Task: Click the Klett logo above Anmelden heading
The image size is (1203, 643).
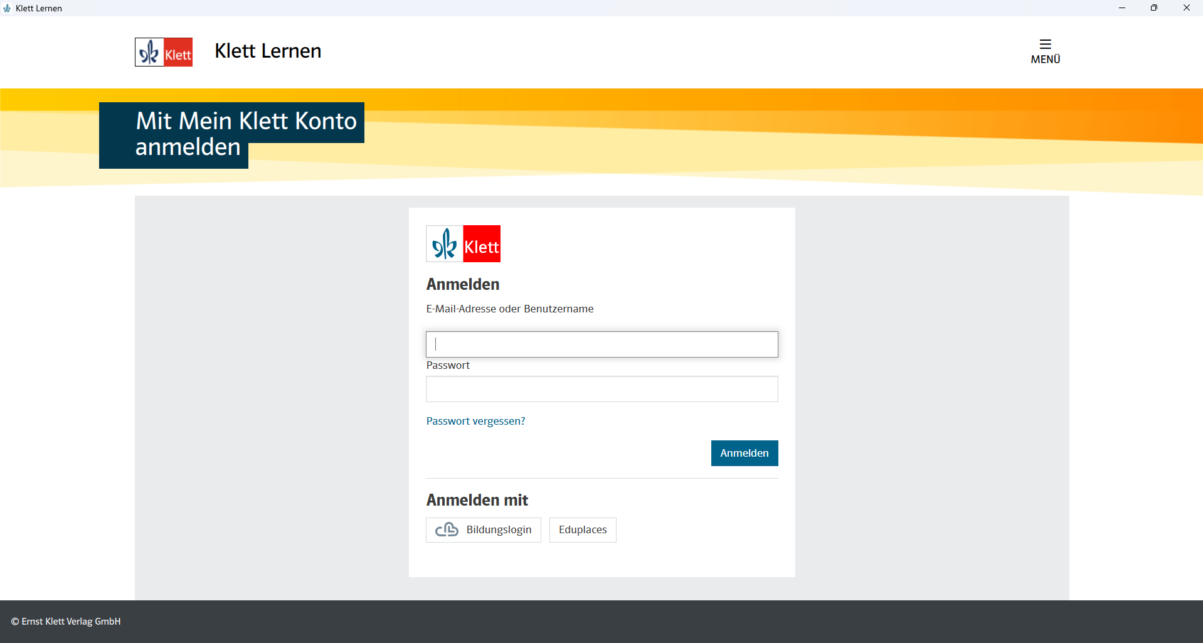Action: tap(463, 244)
